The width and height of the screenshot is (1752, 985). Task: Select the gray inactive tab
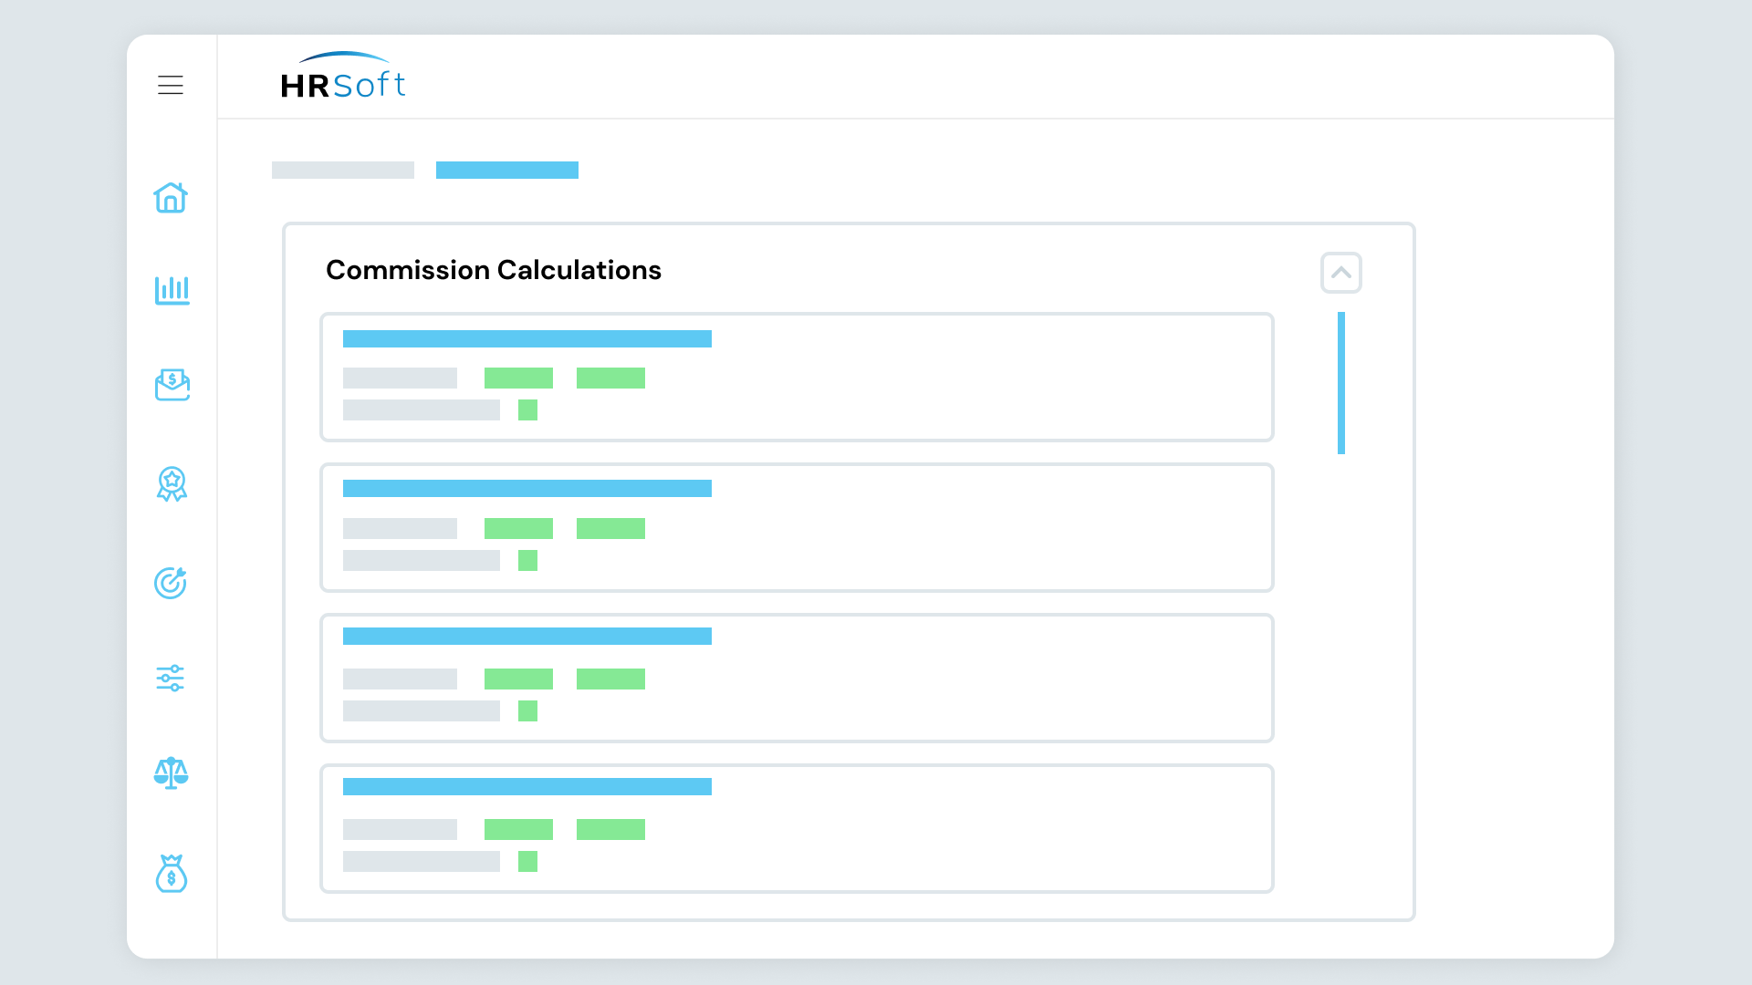click(343, 170)
